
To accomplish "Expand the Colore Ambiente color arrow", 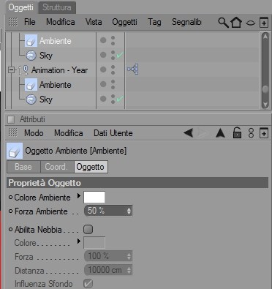I will coord(78,196).
